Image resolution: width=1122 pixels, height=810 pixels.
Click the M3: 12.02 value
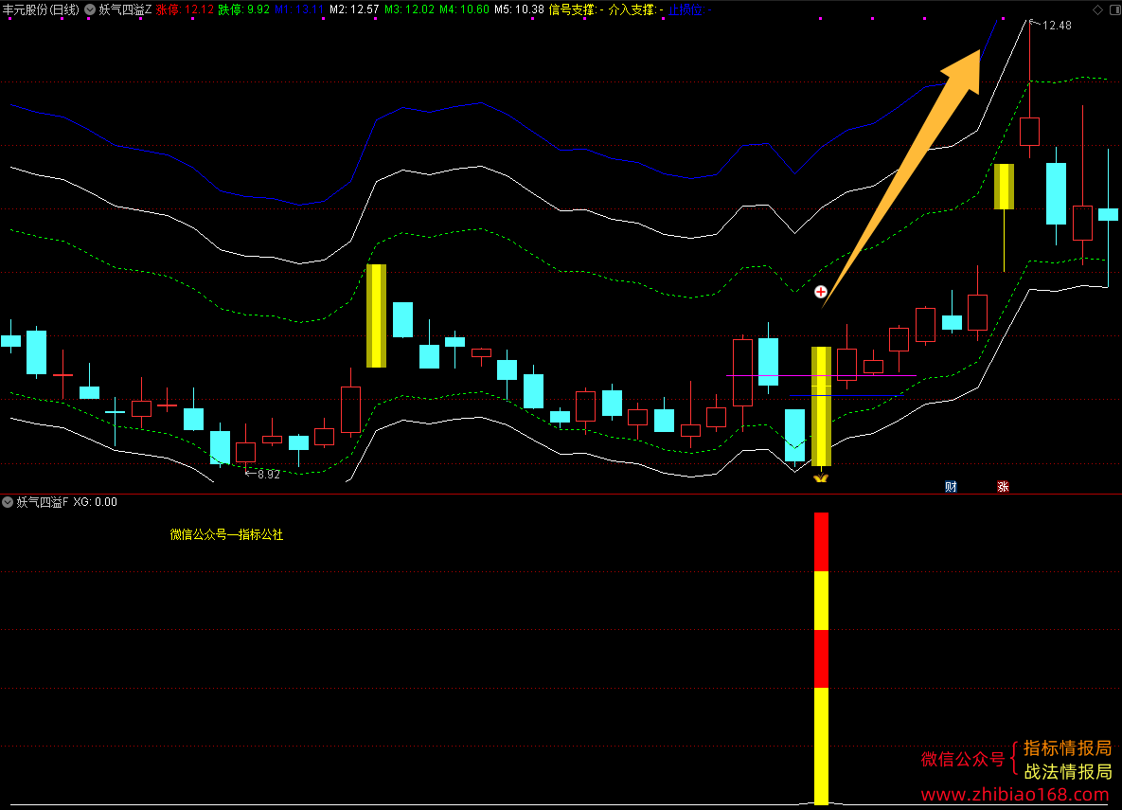409,9
